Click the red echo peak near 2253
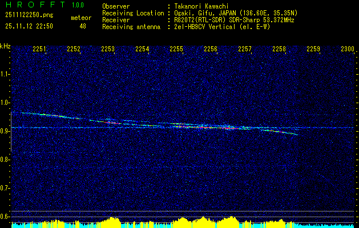Image resolution: width=359 pixels, height=228 pixels. pos(112,123)
